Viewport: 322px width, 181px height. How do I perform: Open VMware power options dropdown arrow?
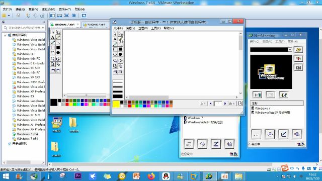point(9,16)
